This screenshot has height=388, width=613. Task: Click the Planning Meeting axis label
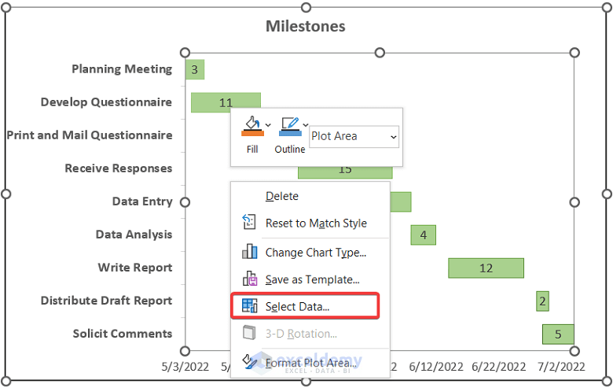pos(122,69)
